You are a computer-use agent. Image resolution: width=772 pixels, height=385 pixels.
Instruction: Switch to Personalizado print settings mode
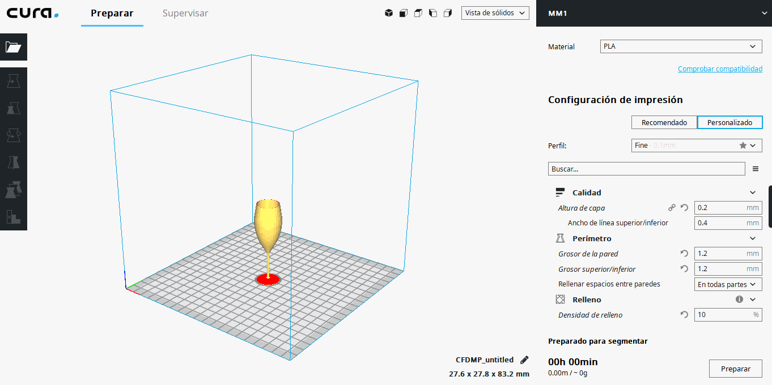pyautogui.click(x=729, y=122)
